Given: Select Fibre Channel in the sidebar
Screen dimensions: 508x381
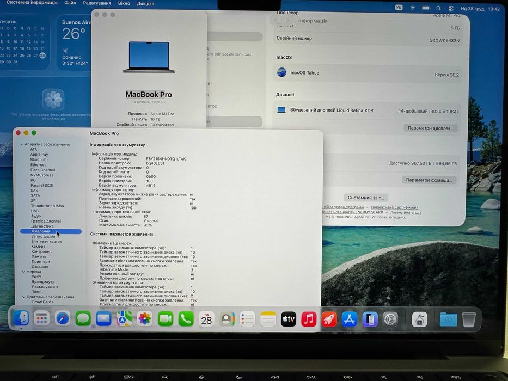Looking at the screenshot, I should pos(43,170).
